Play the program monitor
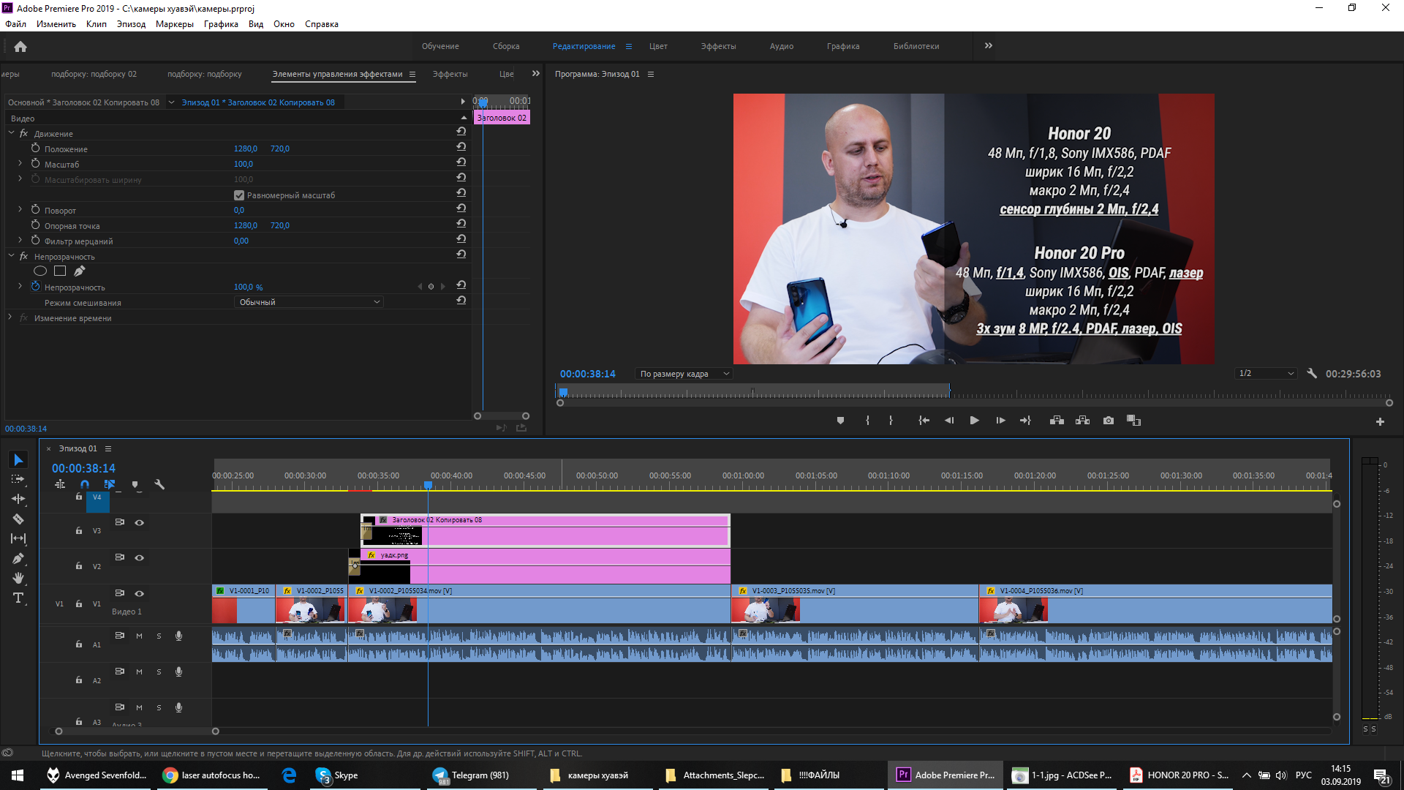This screenshot has width=1404, height=790. tap(974, 421)
